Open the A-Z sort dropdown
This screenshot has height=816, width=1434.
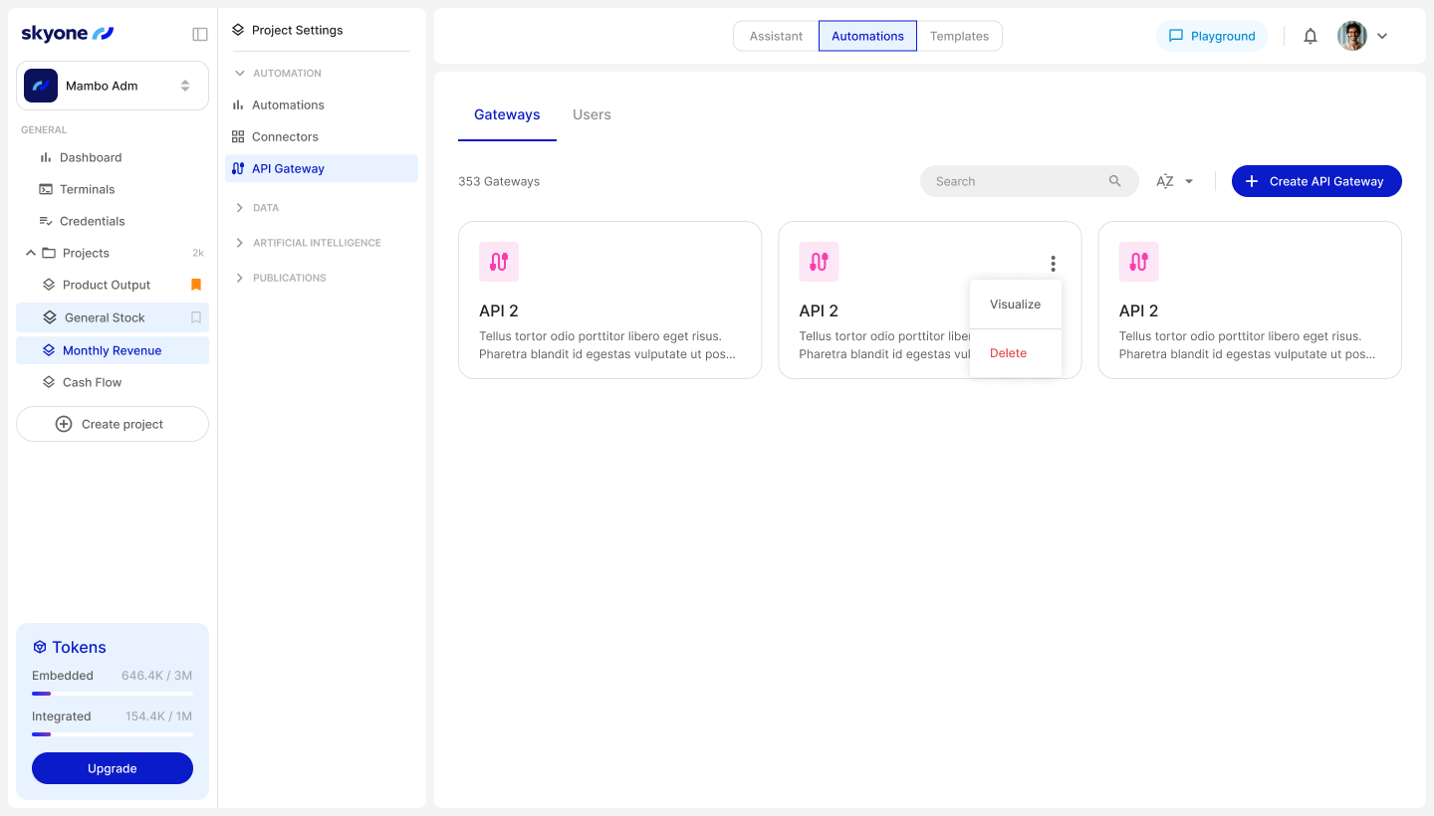[1174, 181]
